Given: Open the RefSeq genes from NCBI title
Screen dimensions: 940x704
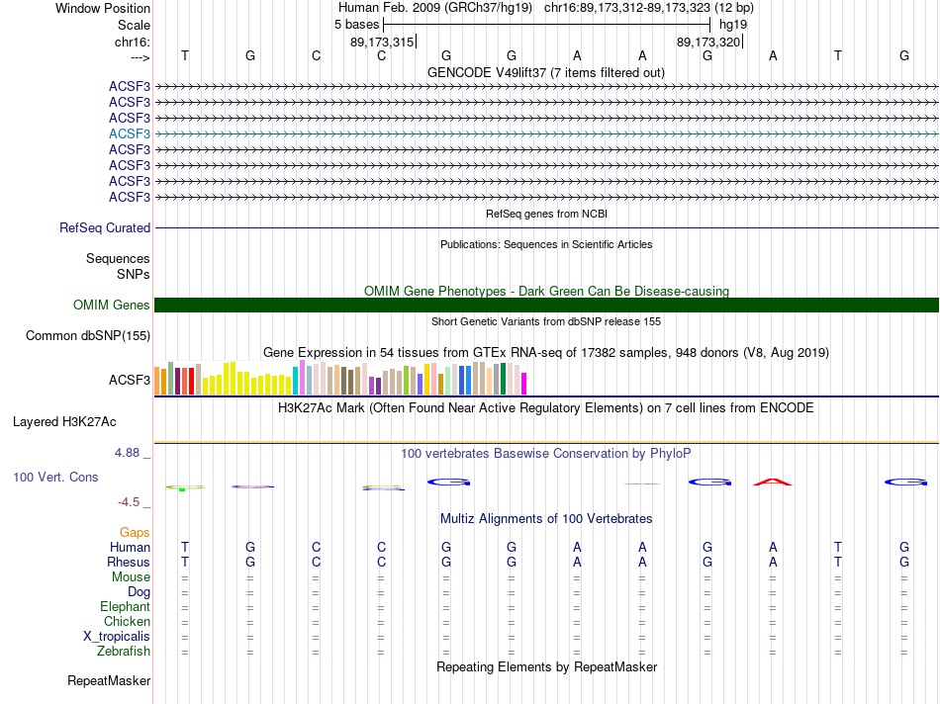Looking at the screenshot, I should click(x=546, y=214).
